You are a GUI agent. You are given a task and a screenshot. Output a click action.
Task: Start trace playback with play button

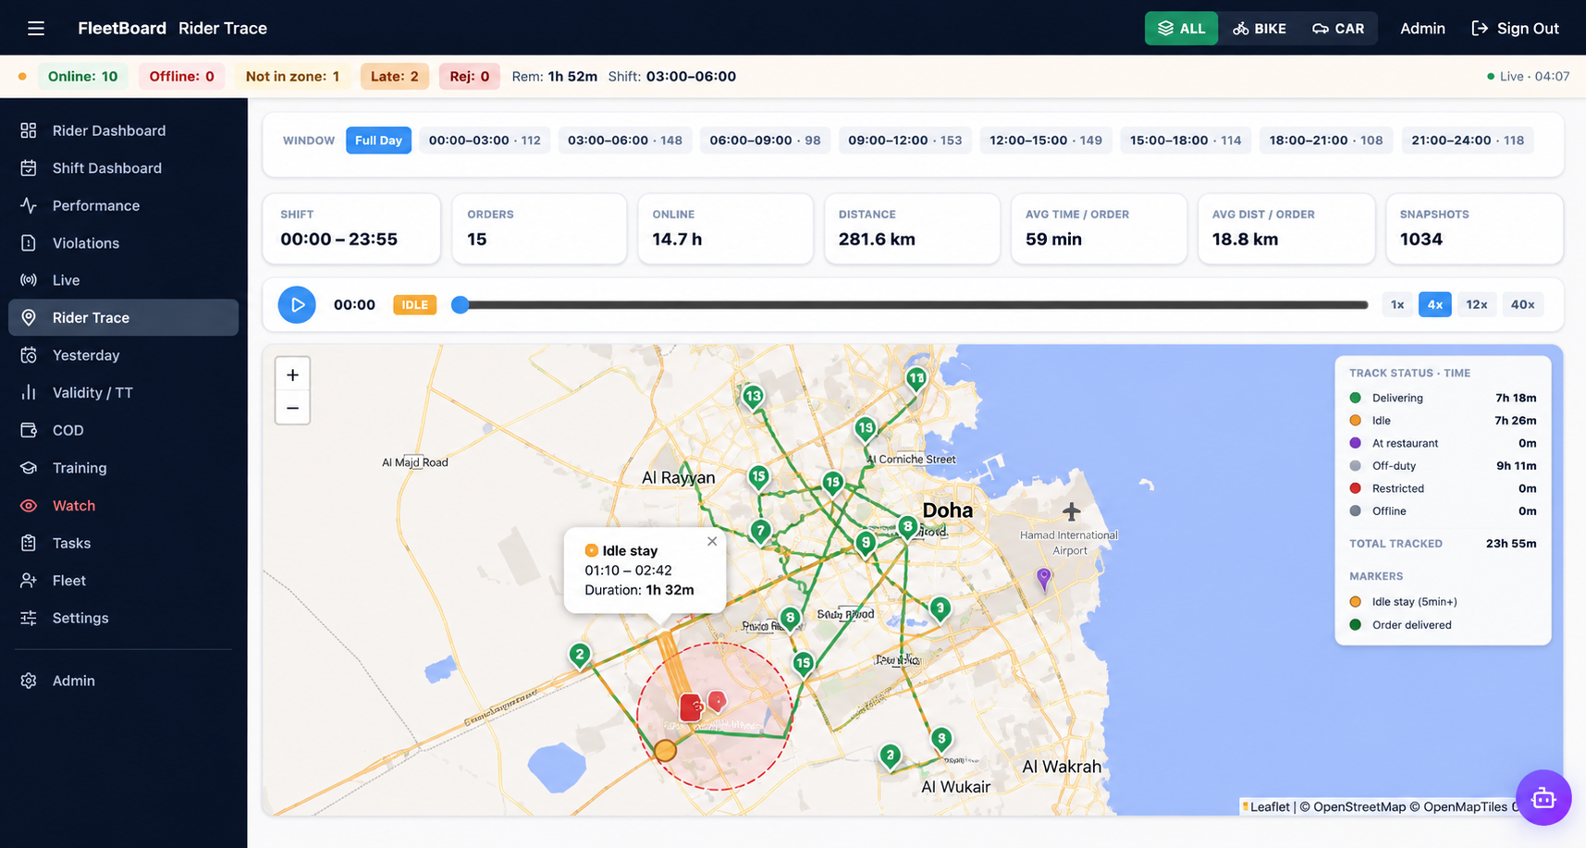coord(297,304)
